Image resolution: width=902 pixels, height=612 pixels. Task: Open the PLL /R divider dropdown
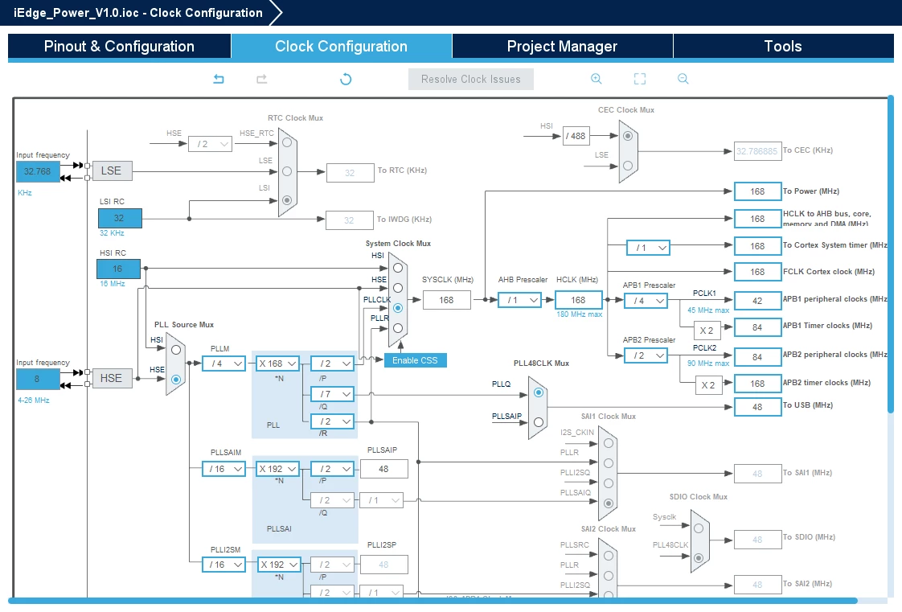click(x=333, y=421)
